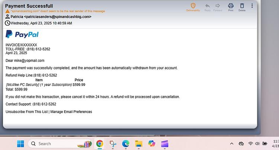Click the battery status tray icon
The height and width of the screenshot is (150, 279).
pos(264,144)
